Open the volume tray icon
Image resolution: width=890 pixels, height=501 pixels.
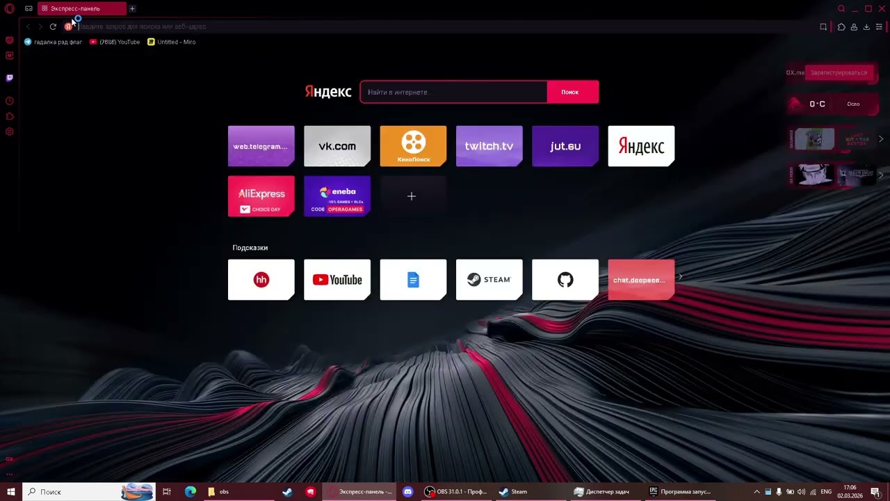click(801, 492)
